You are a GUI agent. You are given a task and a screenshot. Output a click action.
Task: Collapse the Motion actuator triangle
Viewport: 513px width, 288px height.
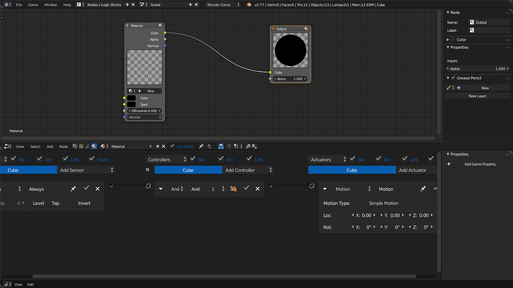pyautogui.click(x=325, y=189)
